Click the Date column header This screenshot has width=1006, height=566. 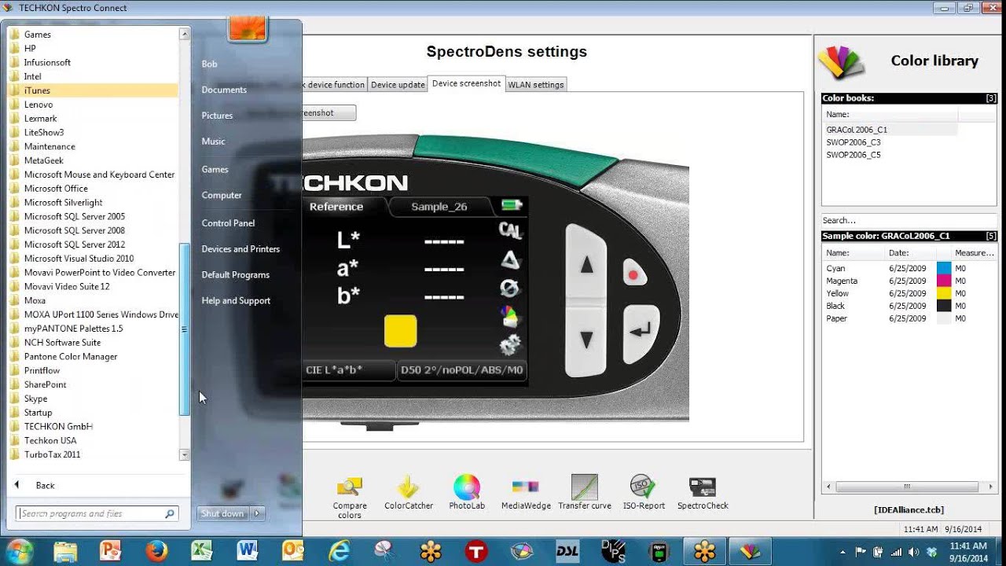(x=910, y=253)
